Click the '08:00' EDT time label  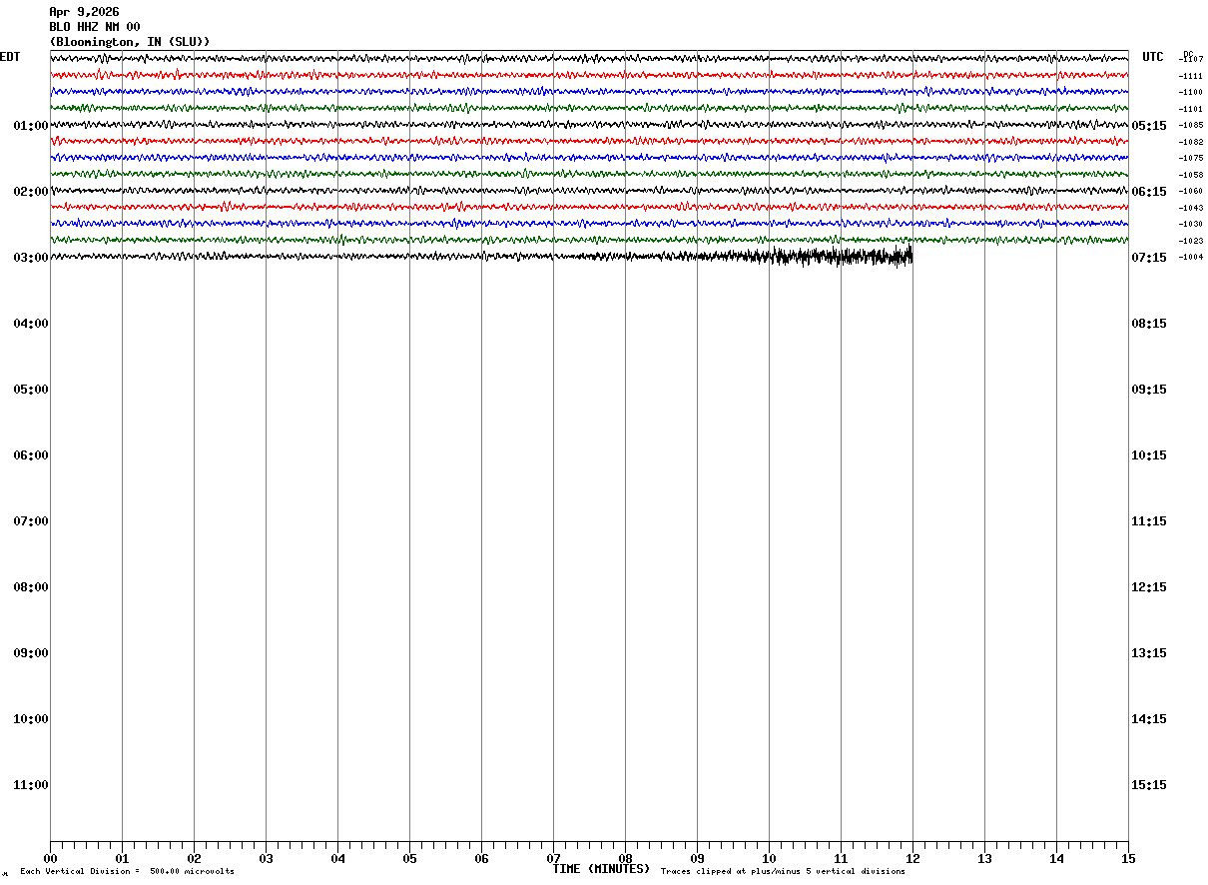[x=31, y=587]
